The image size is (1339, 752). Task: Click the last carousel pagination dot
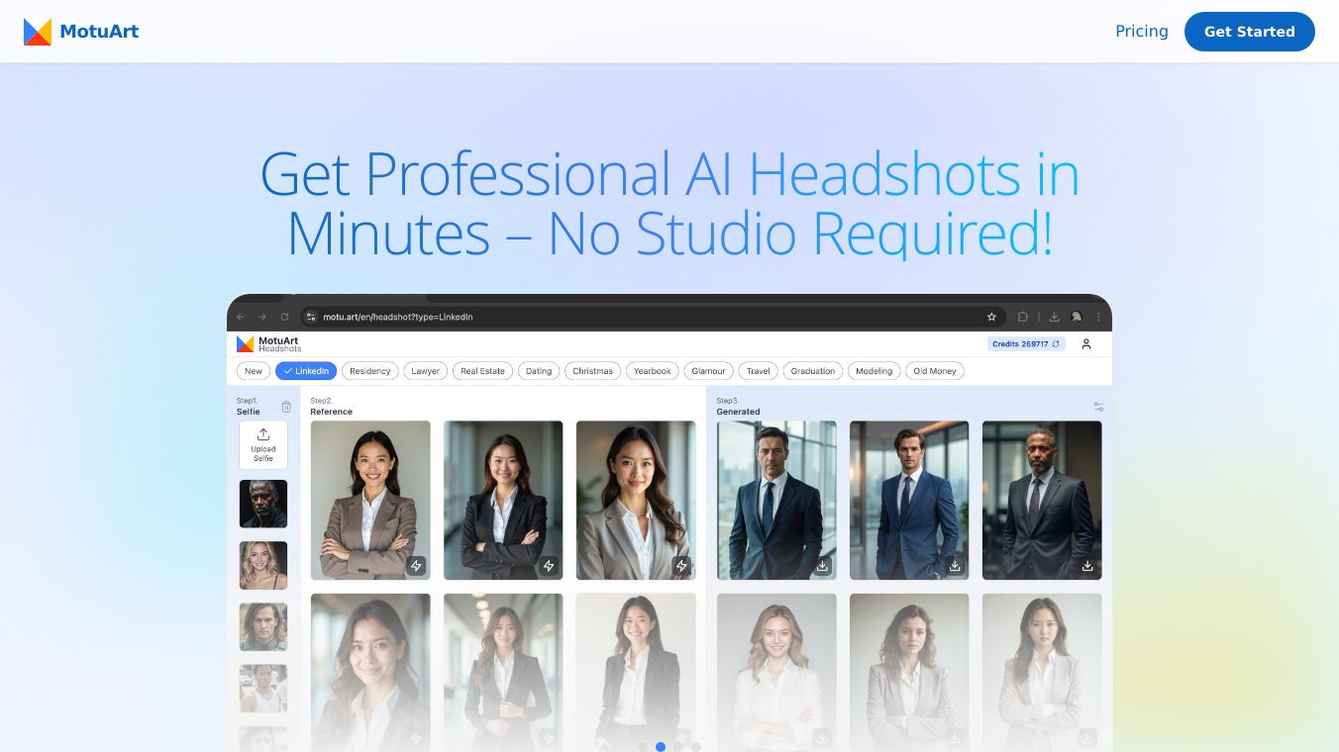[x=696, y=747]
